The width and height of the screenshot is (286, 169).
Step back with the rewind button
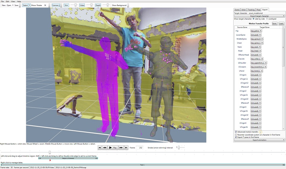tap(105, 148)
